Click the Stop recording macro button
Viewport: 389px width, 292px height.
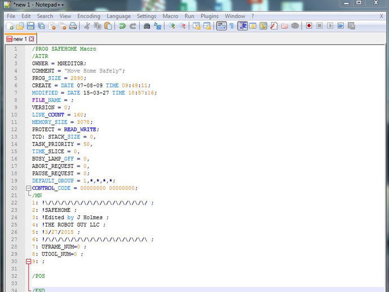click(320, 26)
